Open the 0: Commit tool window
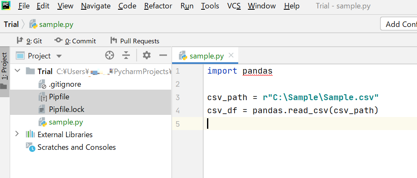Image resolution: width=417 pixels, height=178 pixels. pos(75,41)
